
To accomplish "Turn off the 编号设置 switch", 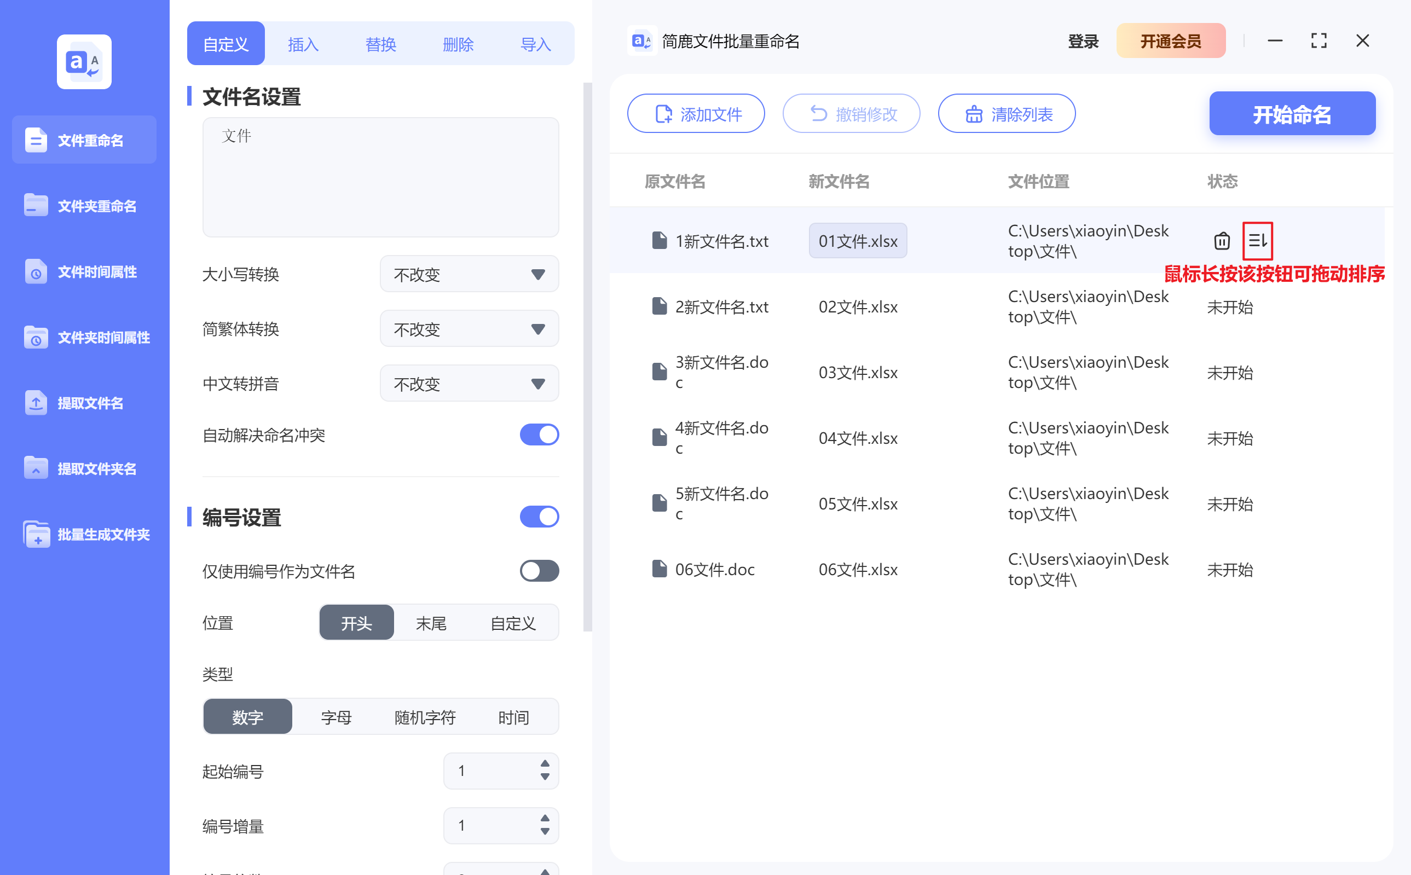I will tap(539, 516).
